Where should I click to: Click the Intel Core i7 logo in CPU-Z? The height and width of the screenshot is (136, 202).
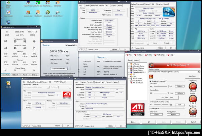[x=169, y=12]
